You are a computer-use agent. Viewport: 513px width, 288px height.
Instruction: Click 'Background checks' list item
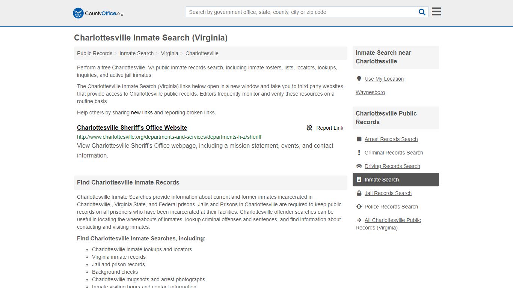click(115, 272)
